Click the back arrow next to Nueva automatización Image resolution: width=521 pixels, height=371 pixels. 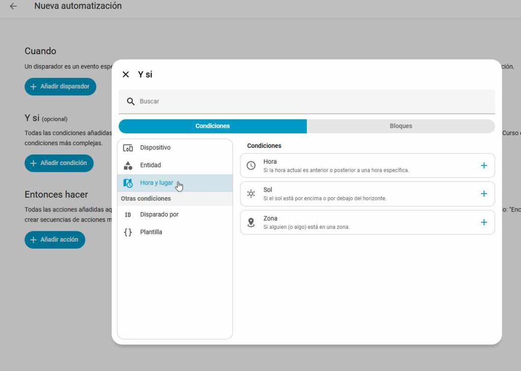pyautogui.click(x=13, y=7)
